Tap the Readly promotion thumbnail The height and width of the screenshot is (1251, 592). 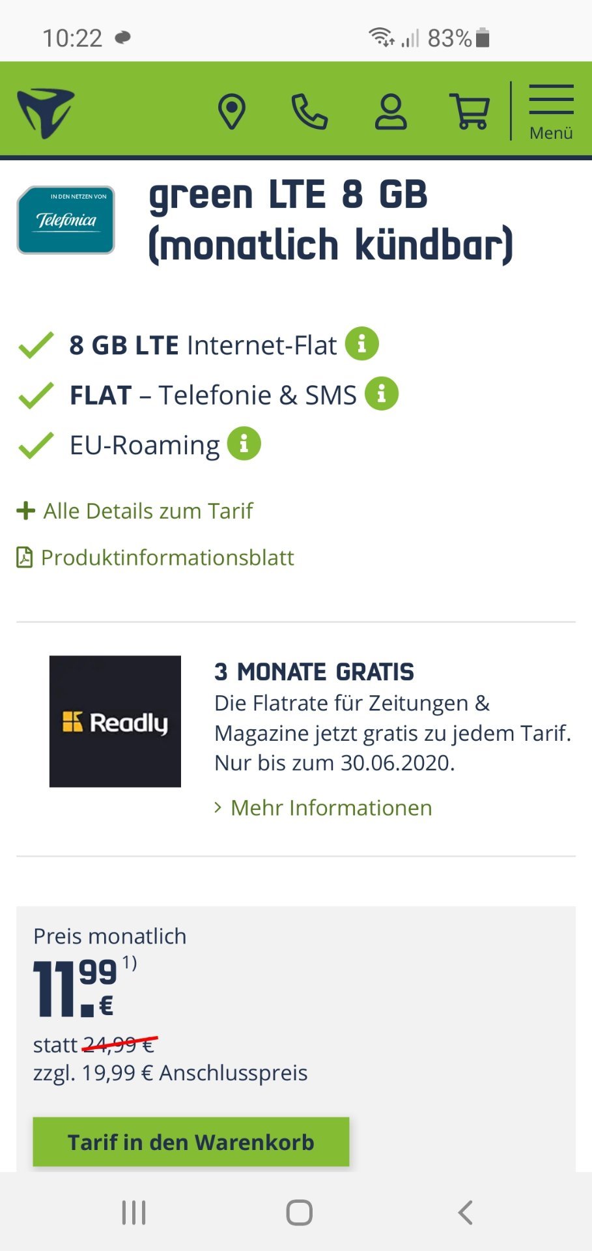tap(115, 721)
